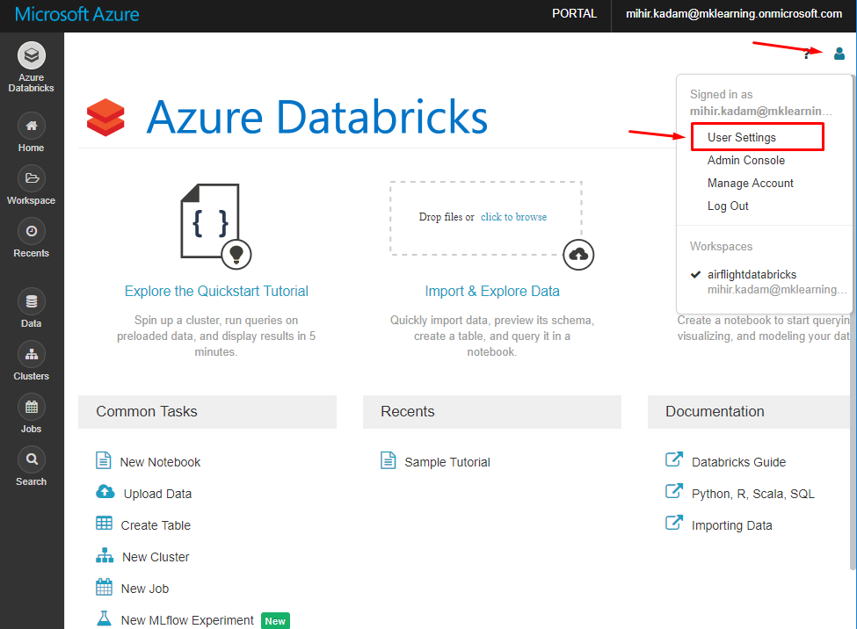This screenshot has height=629, width=857.
Task: Show Recents via the clock icon
Action: coord(32,231)
